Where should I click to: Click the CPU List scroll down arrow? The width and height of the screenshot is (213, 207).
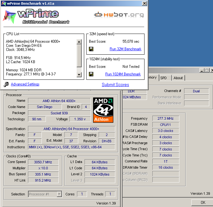tap(79, 74)
